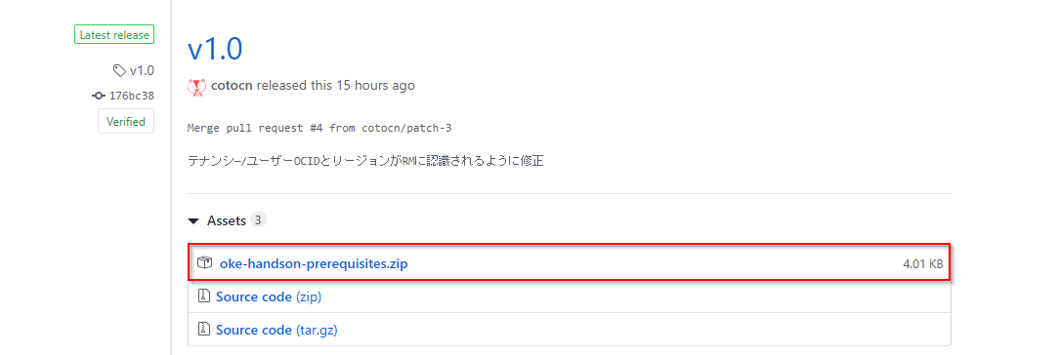This screenshot has width=1060, height=355.
Task: Click the commit icon next to 176bc38
Action: pos(99,96)
